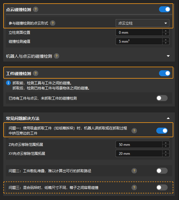
Task: Click the 问题二 工件散乱堆叠 text
Action: 50,171
